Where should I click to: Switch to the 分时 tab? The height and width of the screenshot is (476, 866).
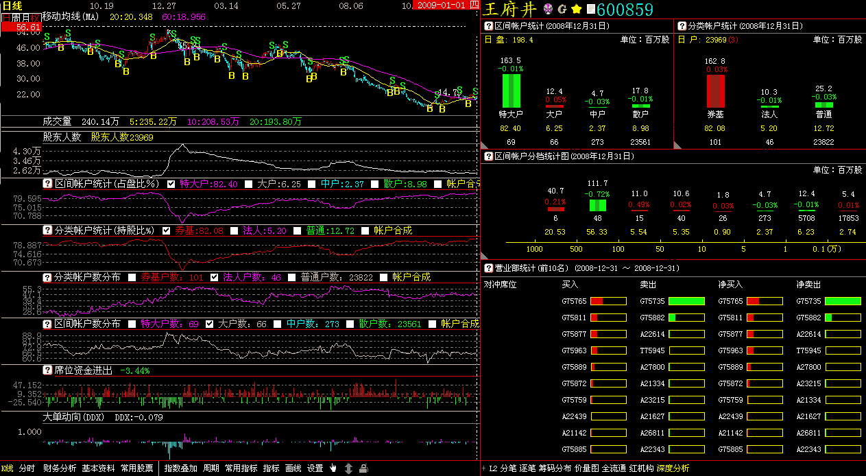click(x=27, y=468)
